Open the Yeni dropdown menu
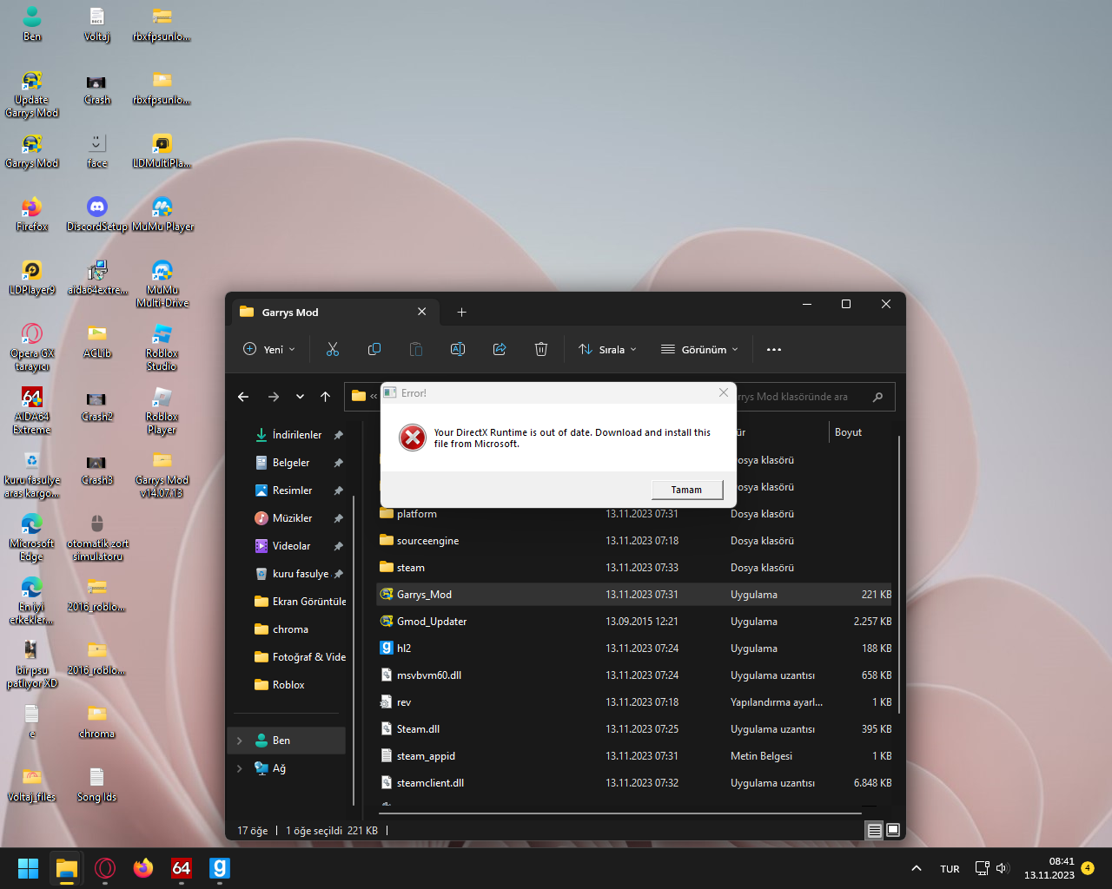The width and height of the screenshot is (1112, 889). (269, 349)
